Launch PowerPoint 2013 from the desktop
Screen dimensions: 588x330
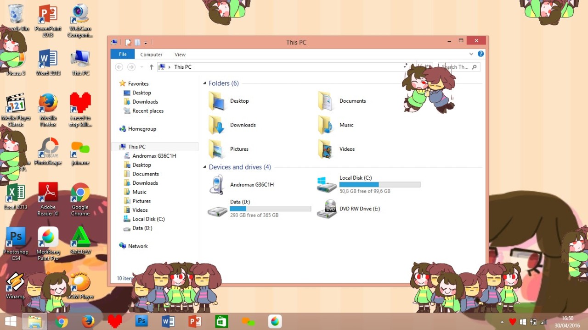point(48,21)
